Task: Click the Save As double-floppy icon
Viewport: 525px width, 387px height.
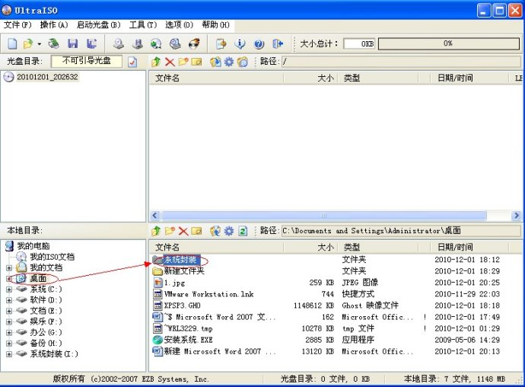Action: [91, 43]
